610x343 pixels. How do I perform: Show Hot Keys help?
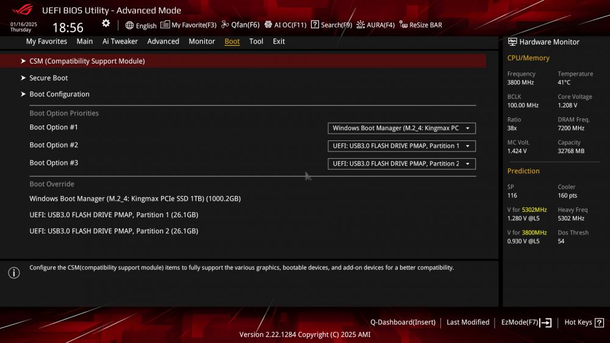578,322
